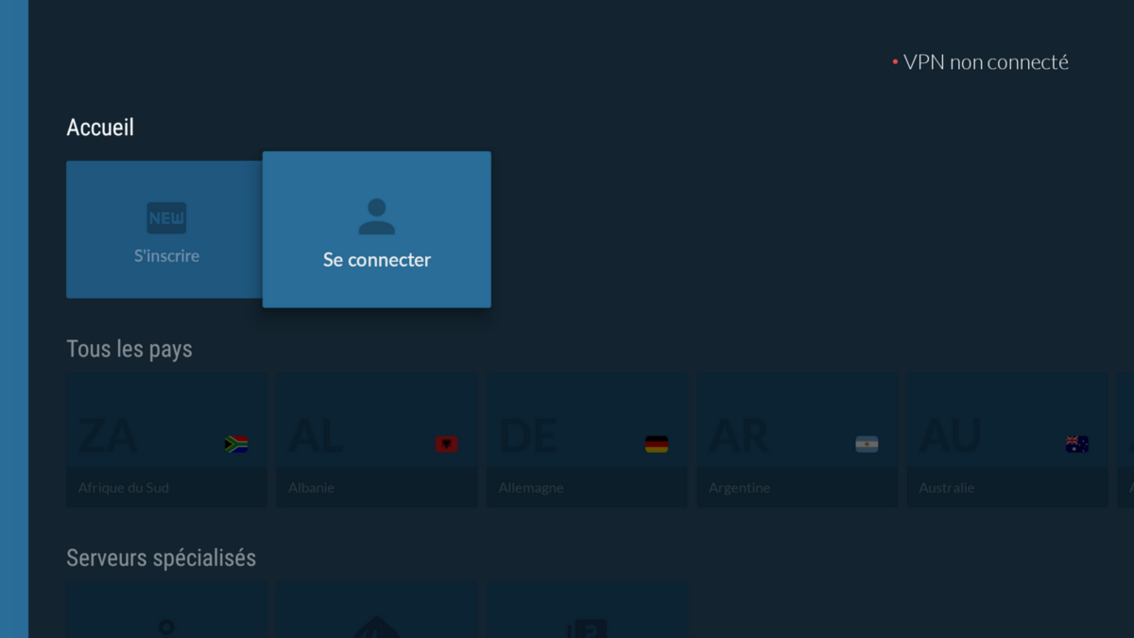This screenshot has width=1134, height=638.
Task: Click the "VPN non connecté" status text
Action: pyautogui.click(x=986, y=62)
